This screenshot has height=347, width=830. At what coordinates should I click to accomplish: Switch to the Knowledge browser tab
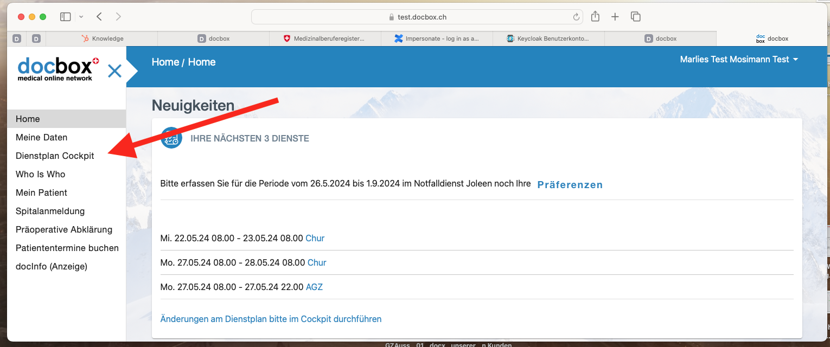[x=102, y=38]
